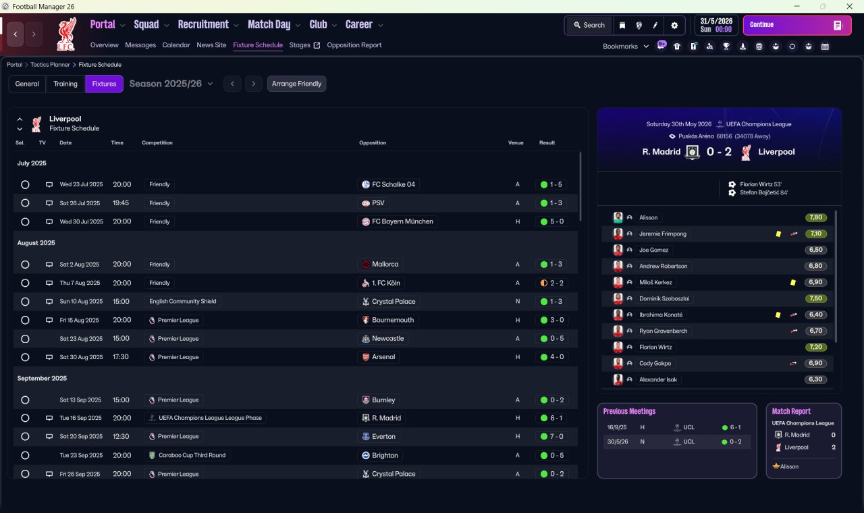Image resolution: width=864 pixels, height=513 pixels.
Task: Click the pencil edit icon in top toolbar
Action: pyautogui.click(x=655, y=25)
